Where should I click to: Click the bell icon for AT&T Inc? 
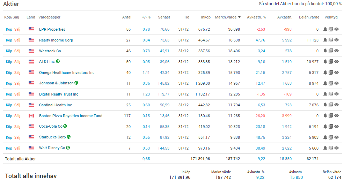pyautogui.click(x=325, y=62)
